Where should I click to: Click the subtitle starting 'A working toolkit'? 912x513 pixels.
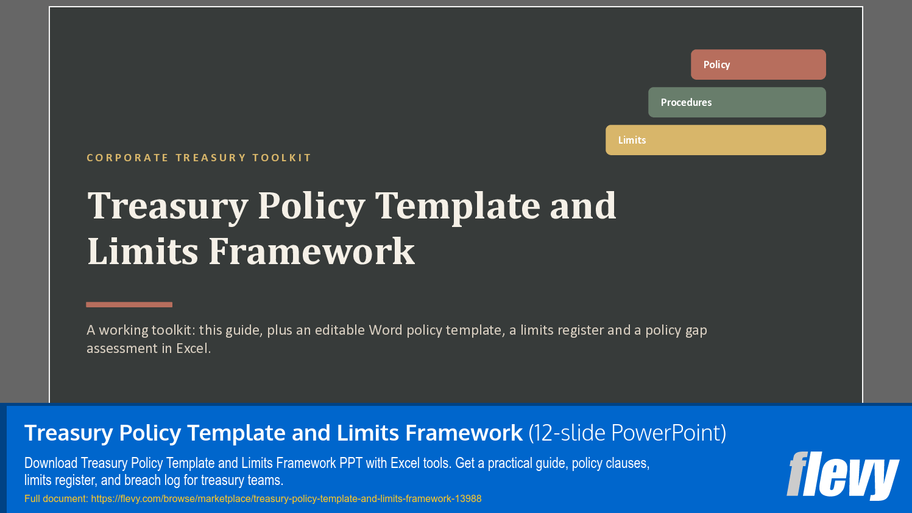click(397, 339)
